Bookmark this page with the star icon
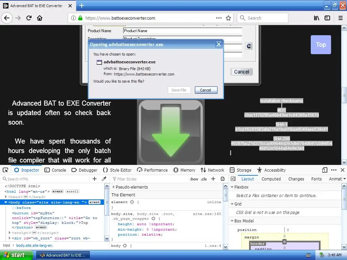The height and width of the screenshot is (260, 347). click(x=228, y=18)
